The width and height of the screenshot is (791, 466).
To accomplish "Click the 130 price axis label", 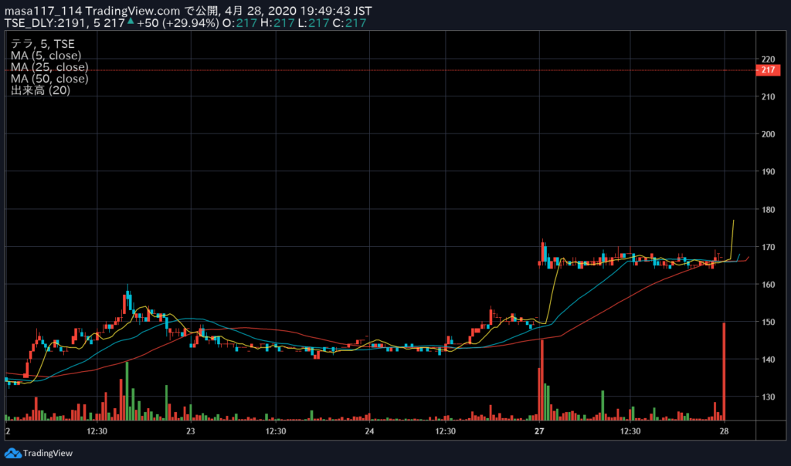I will pos(769,397).
